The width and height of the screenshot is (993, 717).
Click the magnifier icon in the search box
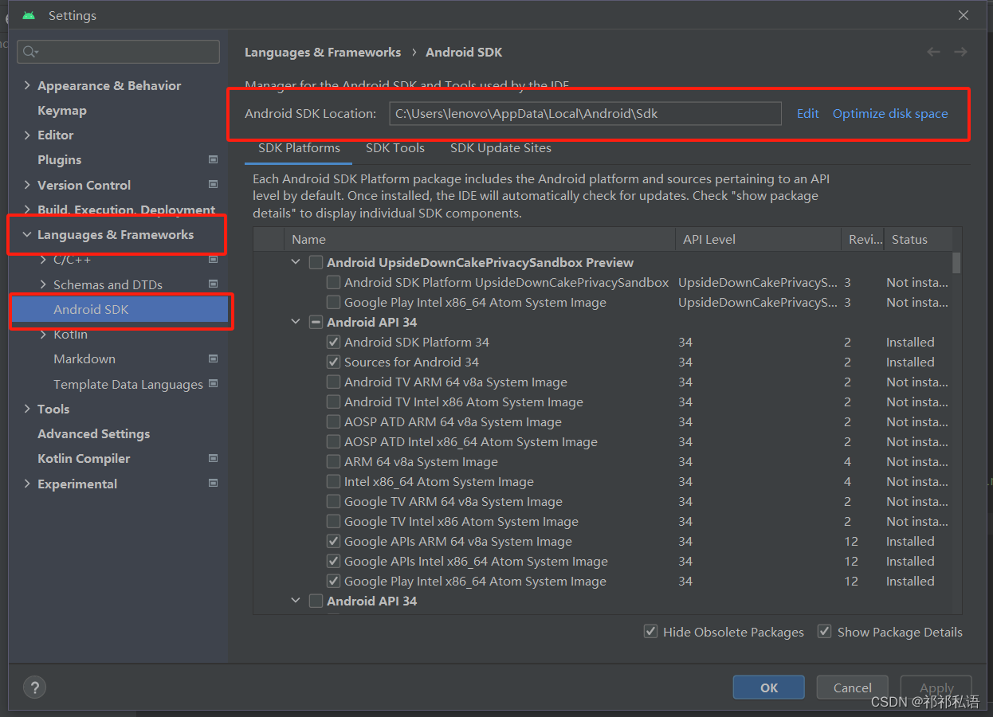click(x=30, y=52)
